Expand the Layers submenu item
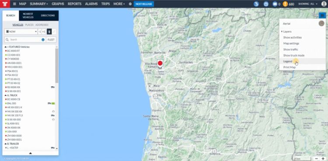Image resolution: width=328 pixels, height=161 pixels. 287,31
